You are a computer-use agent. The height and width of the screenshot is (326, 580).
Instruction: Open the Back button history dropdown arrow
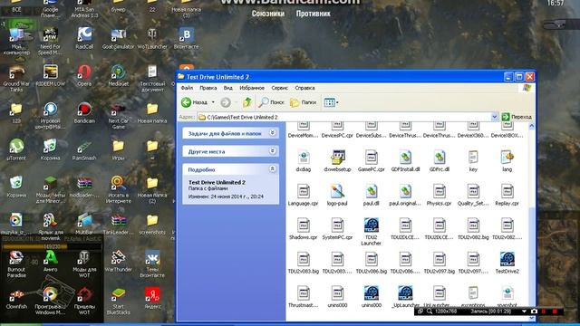point(213,102)
